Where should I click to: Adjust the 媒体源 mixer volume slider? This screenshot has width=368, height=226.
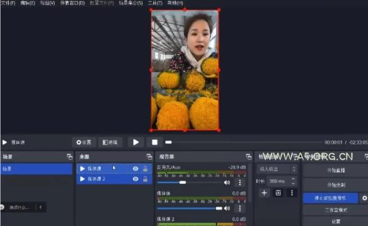[189, 208]
